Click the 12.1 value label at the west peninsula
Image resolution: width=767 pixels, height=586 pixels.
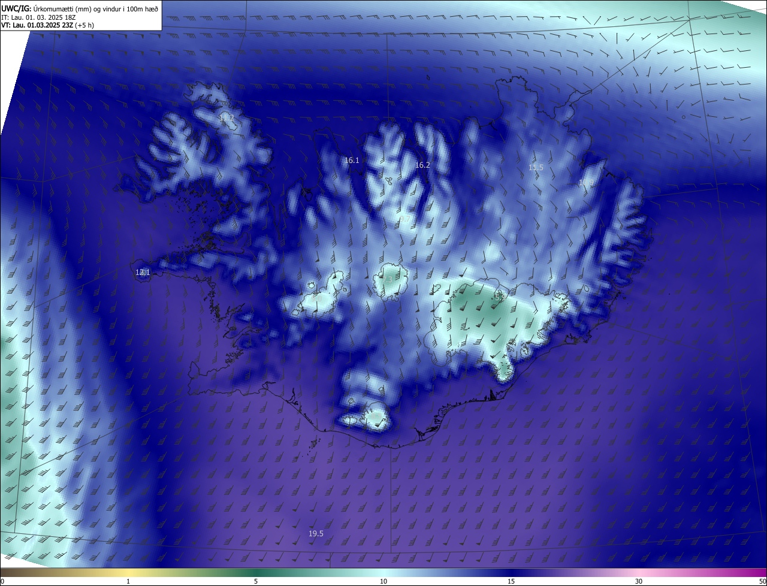tap(143, 273)
